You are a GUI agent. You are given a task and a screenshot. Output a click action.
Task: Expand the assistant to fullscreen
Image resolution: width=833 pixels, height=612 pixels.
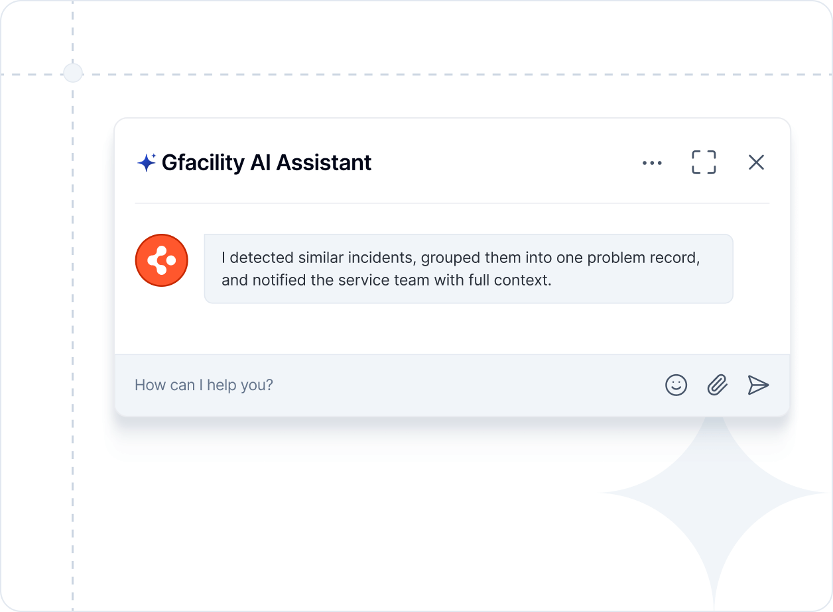[704, 162]
